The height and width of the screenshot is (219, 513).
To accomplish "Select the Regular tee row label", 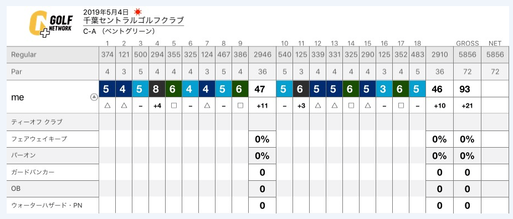I will tap(24, 55).
